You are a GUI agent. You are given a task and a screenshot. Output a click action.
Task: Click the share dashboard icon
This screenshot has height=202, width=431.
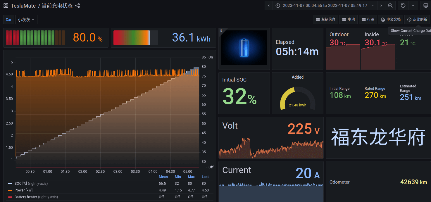[x=77, y=6]
